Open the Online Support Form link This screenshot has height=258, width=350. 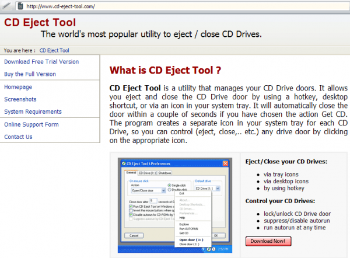click(32, 124)
